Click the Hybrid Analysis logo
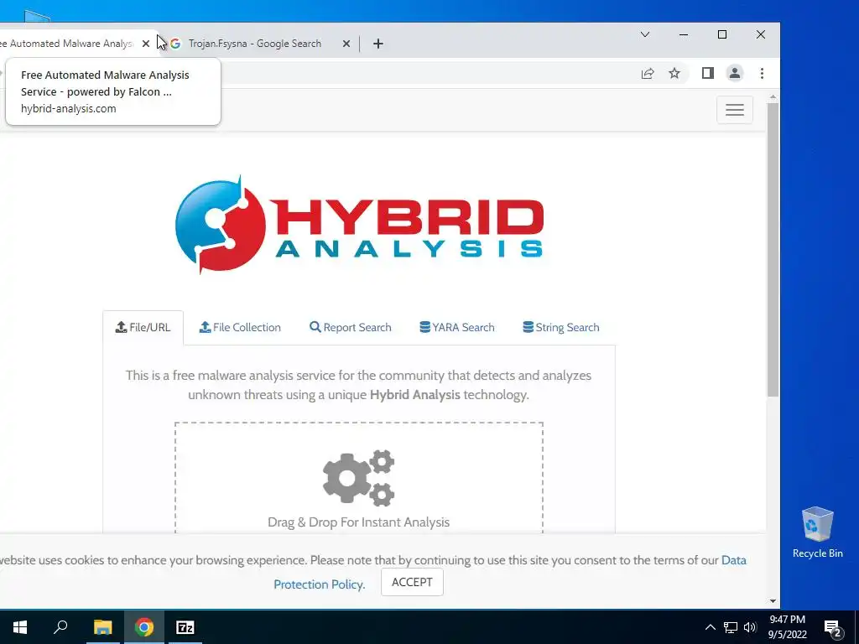 tap(359, 225)
